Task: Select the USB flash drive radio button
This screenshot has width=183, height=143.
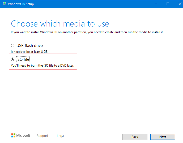Action: click(12, 46)
